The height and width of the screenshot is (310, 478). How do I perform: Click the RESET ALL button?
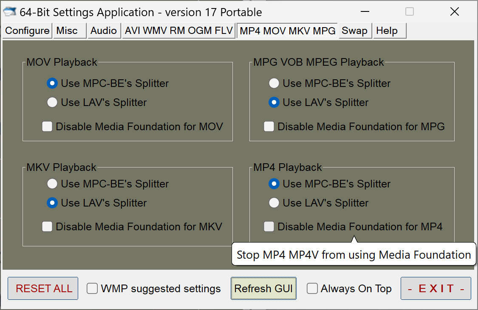click(x=43, y=288)
